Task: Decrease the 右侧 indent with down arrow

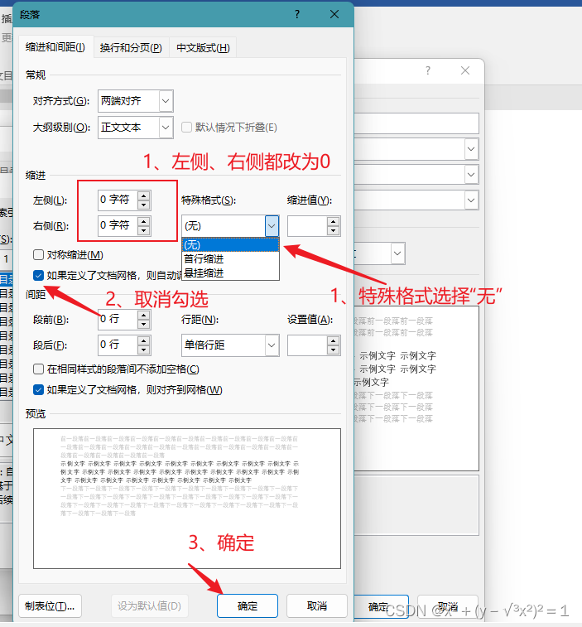Action: [x=144, y=231]
